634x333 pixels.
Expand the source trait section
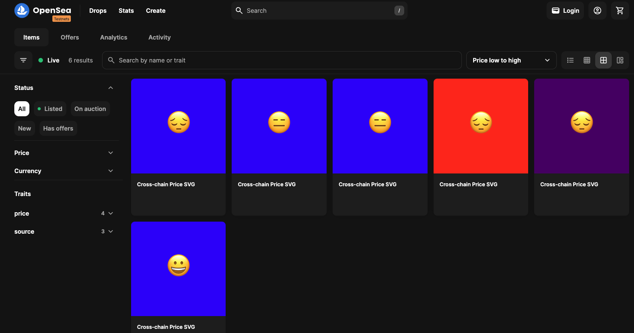[64, 231]
